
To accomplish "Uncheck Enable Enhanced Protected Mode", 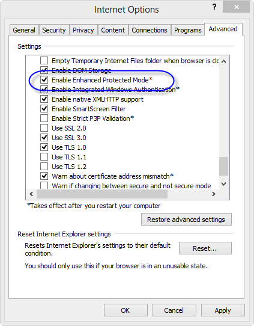I will click(x=44, y=80).
